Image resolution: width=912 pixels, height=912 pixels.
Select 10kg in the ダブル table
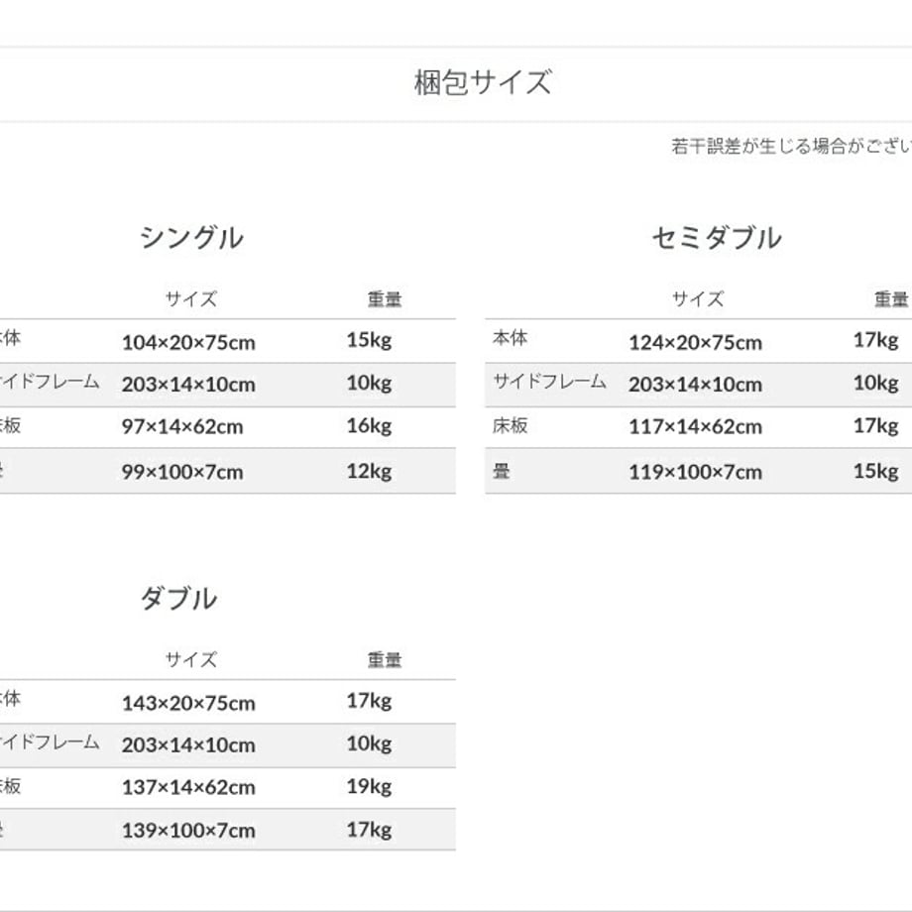[x=370, y=743]
